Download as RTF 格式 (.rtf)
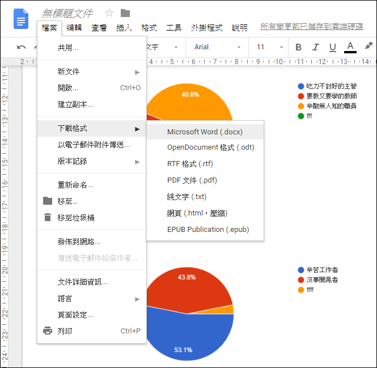The image size is (377, 368). [205, 164]
